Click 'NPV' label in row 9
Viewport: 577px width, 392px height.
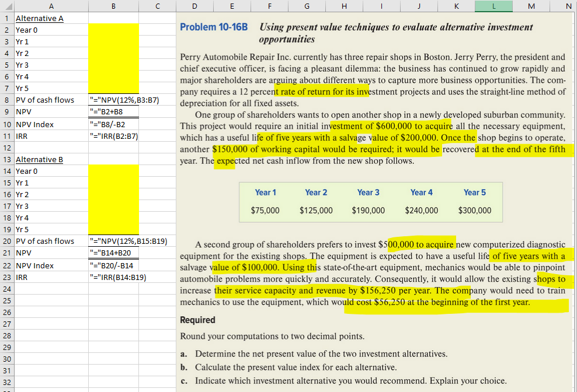click(x=23, y=112)
